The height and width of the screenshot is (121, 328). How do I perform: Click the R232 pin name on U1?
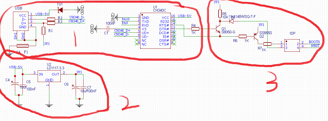(165, 21)
